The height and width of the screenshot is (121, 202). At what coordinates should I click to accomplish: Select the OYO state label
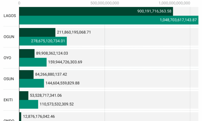7,58
